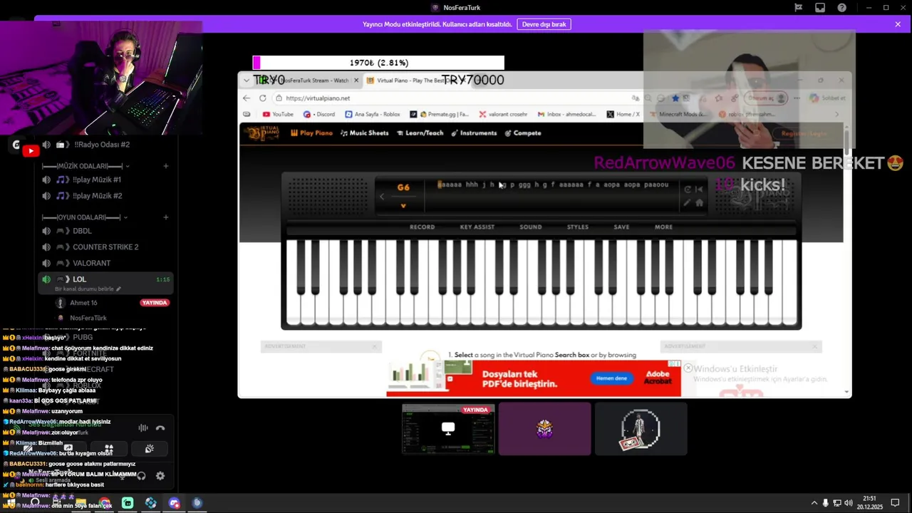Click the home icon on piano display
Image resolution: width=912 pixels, height=513 pixels.
(699, 203)
